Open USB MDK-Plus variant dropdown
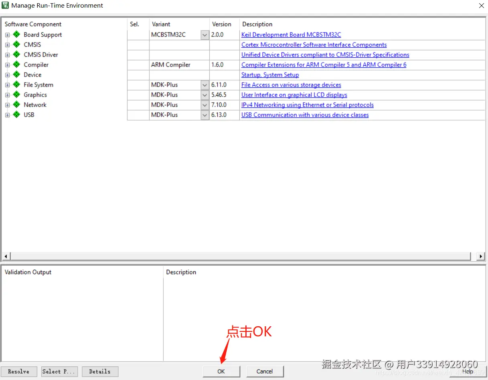The width and height of the screenshot is (488, 380). (205, 115)
